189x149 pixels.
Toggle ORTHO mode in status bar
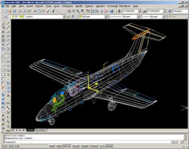(67, 146)
